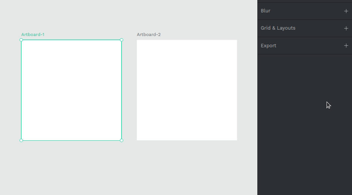The height and width of the screenshot is (195, 352).
Task: Expand the Blur section header
Action: click(266, 11)
